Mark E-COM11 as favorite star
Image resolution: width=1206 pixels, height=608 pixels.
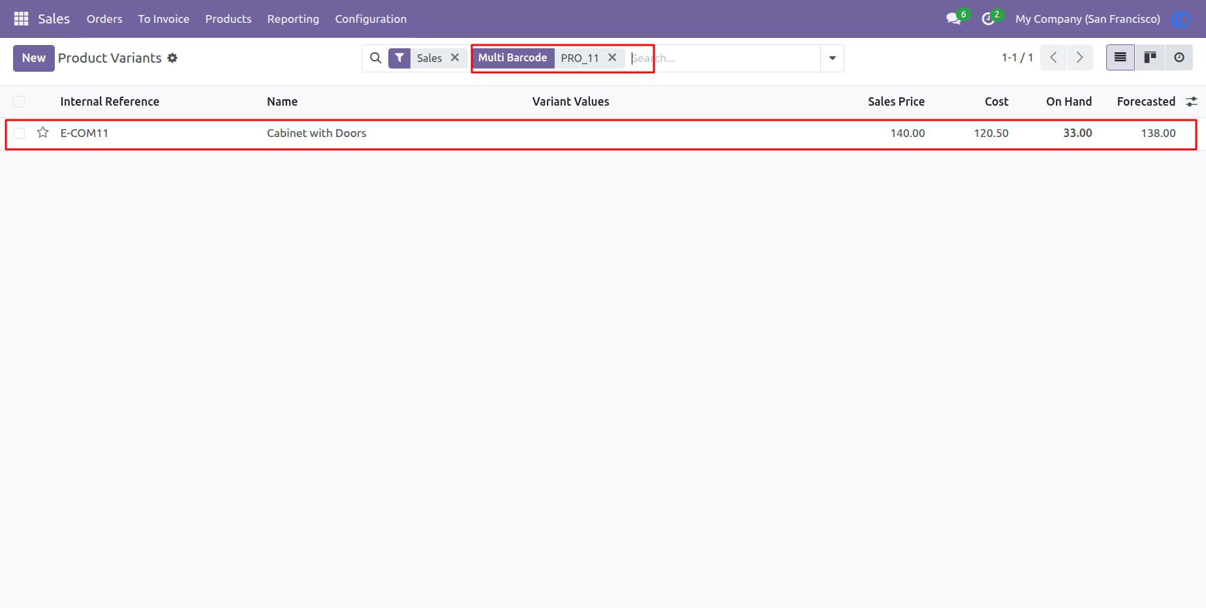(x=43, y=132)
